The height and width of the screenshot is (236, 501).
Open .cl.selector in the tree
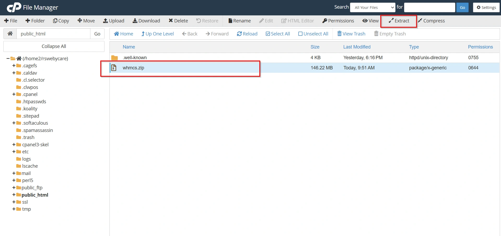33,80
